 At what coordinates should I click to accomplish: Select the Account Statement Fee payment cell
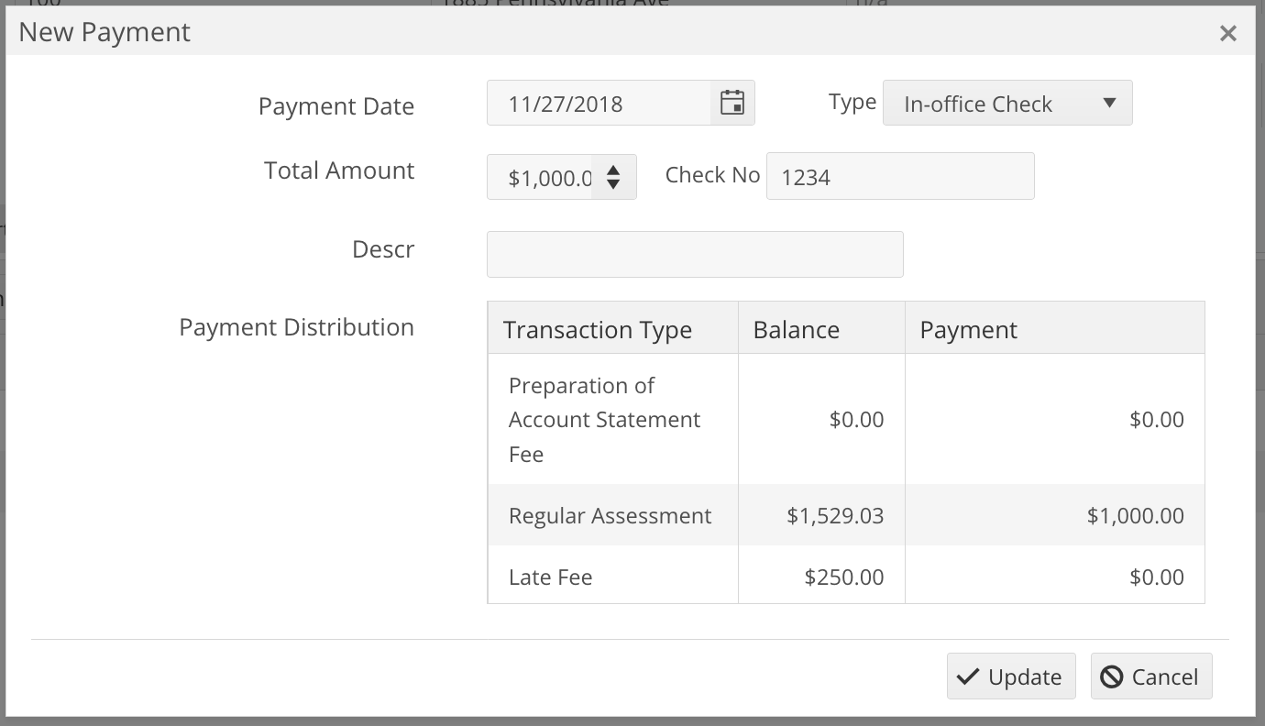(1156, 420)
